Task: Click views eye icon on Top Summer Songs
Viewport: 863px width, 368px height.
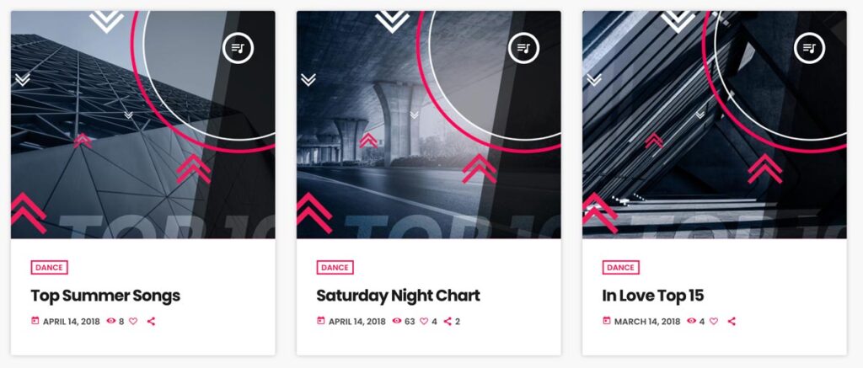Action: click(x=111, y=322)
